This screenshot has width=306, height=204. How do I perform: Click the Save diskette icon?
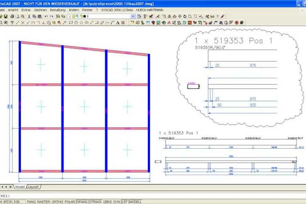[x=6, y=16]
